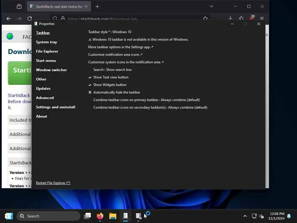Click the installer taskbar icon next to Properties

point(138,216)
